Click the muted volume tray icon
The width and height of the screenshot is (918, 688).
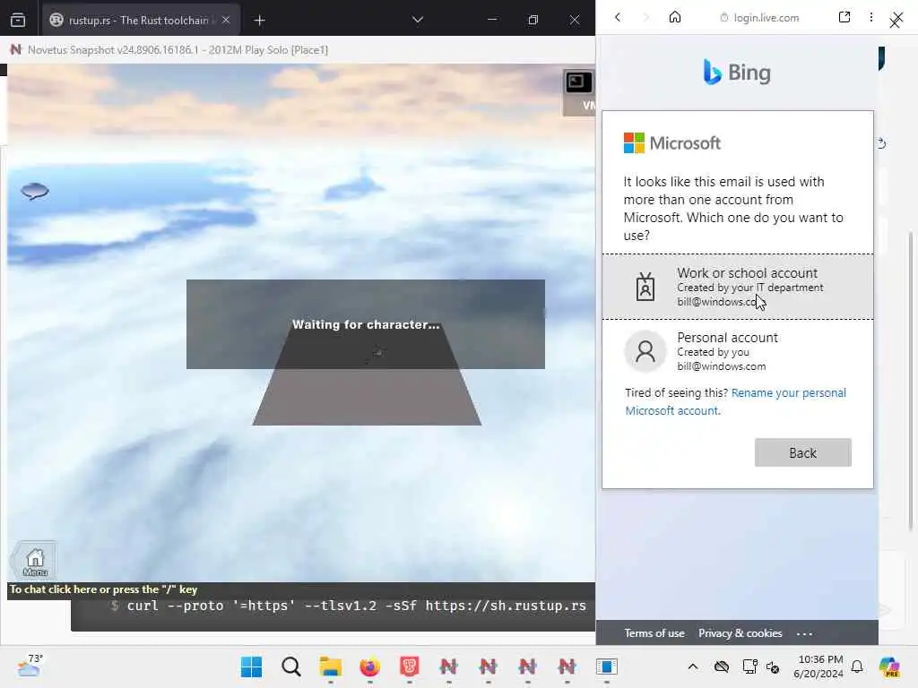[773, 666]
